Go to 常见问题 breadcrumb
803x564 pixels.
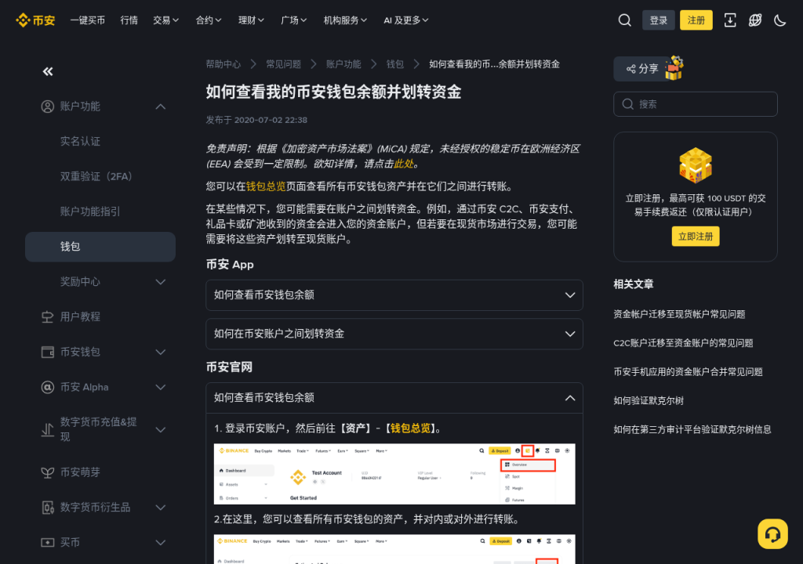(x=283, y=64)
